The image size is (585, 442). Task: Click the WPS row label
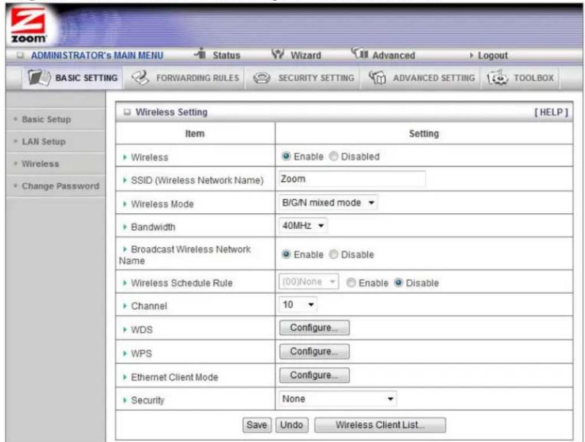141,353
